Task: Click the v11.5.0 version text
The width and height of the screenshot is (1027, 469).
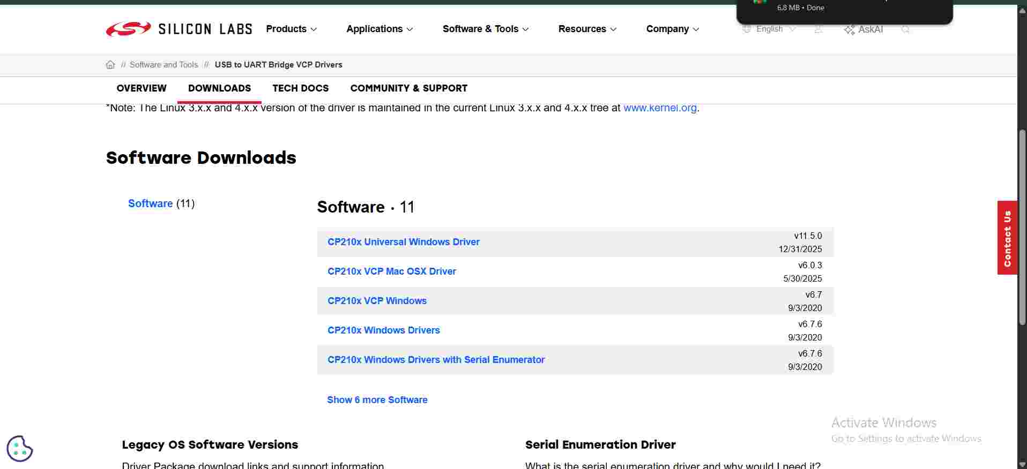Action: tap(808, 236)
